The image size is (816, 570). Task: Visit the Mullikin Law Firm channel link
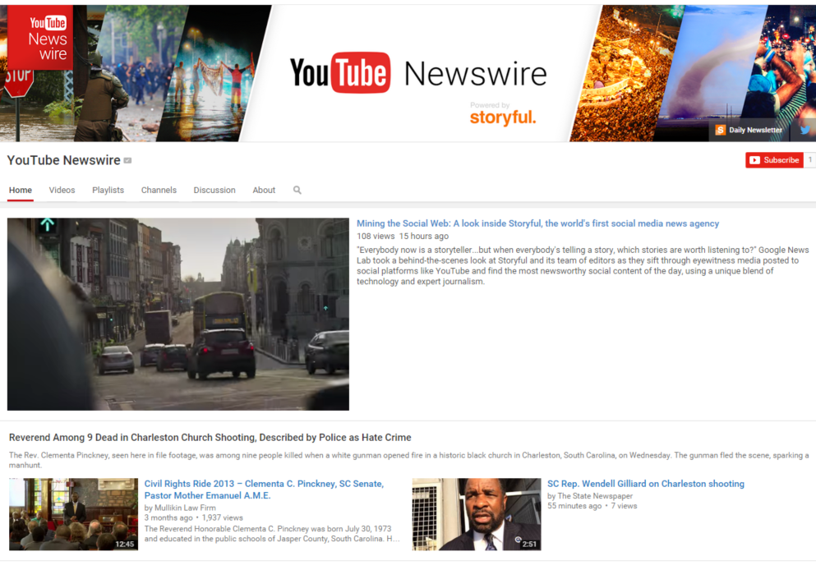(185, 508)
